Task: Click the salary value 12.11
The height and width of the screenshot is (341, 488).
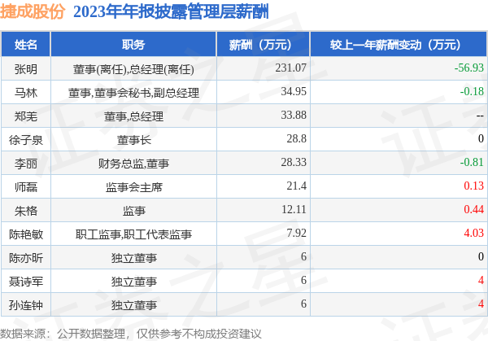Action: pyautogui.click(x=294, y=210)
